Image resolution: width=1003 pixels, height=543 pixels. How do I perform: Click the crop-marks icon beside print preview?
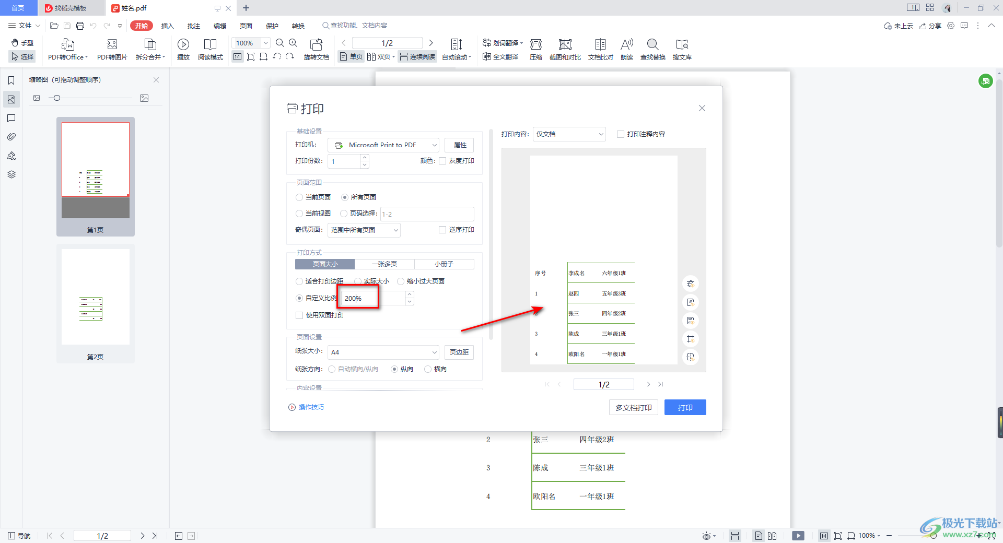(x=691, y=338)
